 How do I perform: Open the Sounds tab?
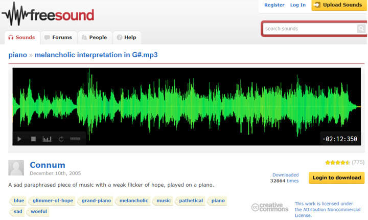22,37
